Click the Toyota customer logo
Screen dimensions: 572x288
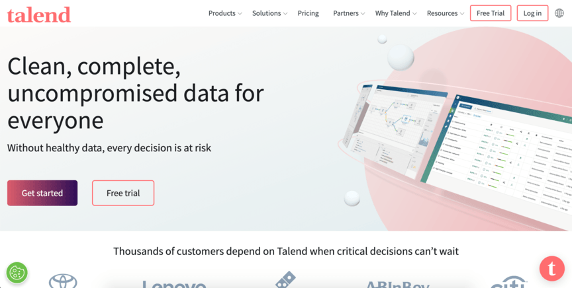tap(63, 281)
